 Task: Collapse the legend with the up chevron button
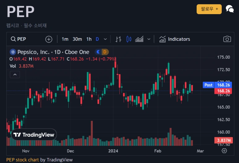coord(15,74)
